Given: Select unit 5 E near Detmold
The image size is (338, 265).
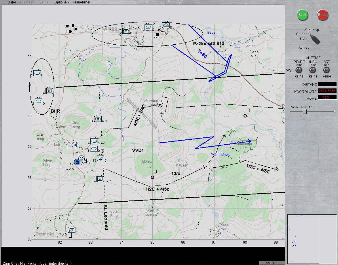Looking at the screenshot, I should [x=72, y=230].
